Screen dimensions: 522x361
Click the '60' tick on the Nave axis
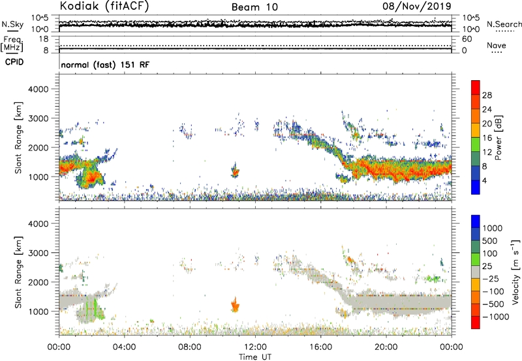click(x=467, y=39)
